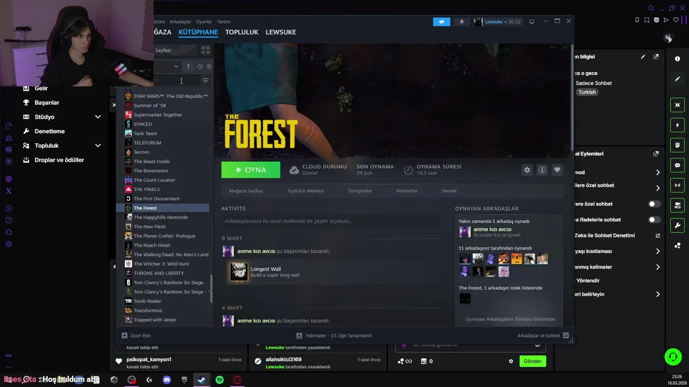Open Denetleme in Twitch sidebar

[x=50, y=131]
